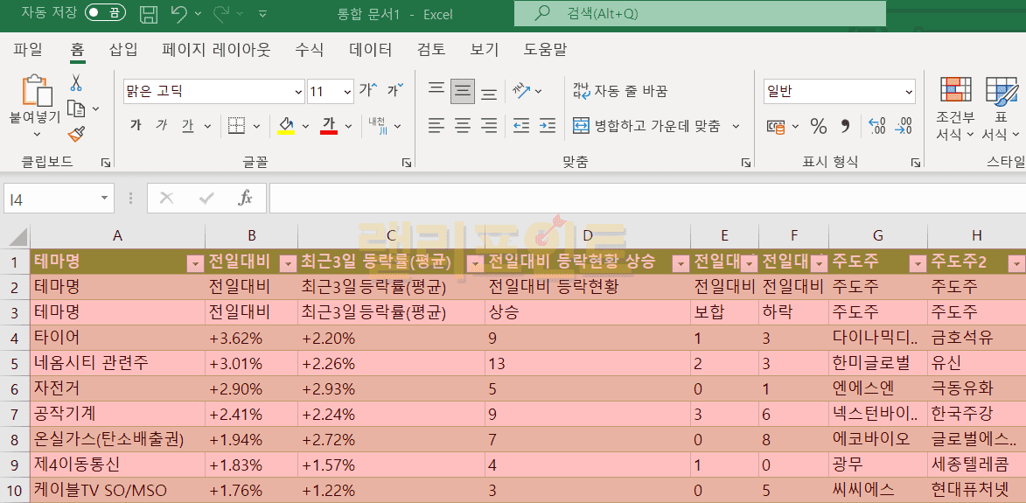Click the format painter brush icon
Image resolution: width=1026 pixels, height=503 pixels.
click(76, 134)
